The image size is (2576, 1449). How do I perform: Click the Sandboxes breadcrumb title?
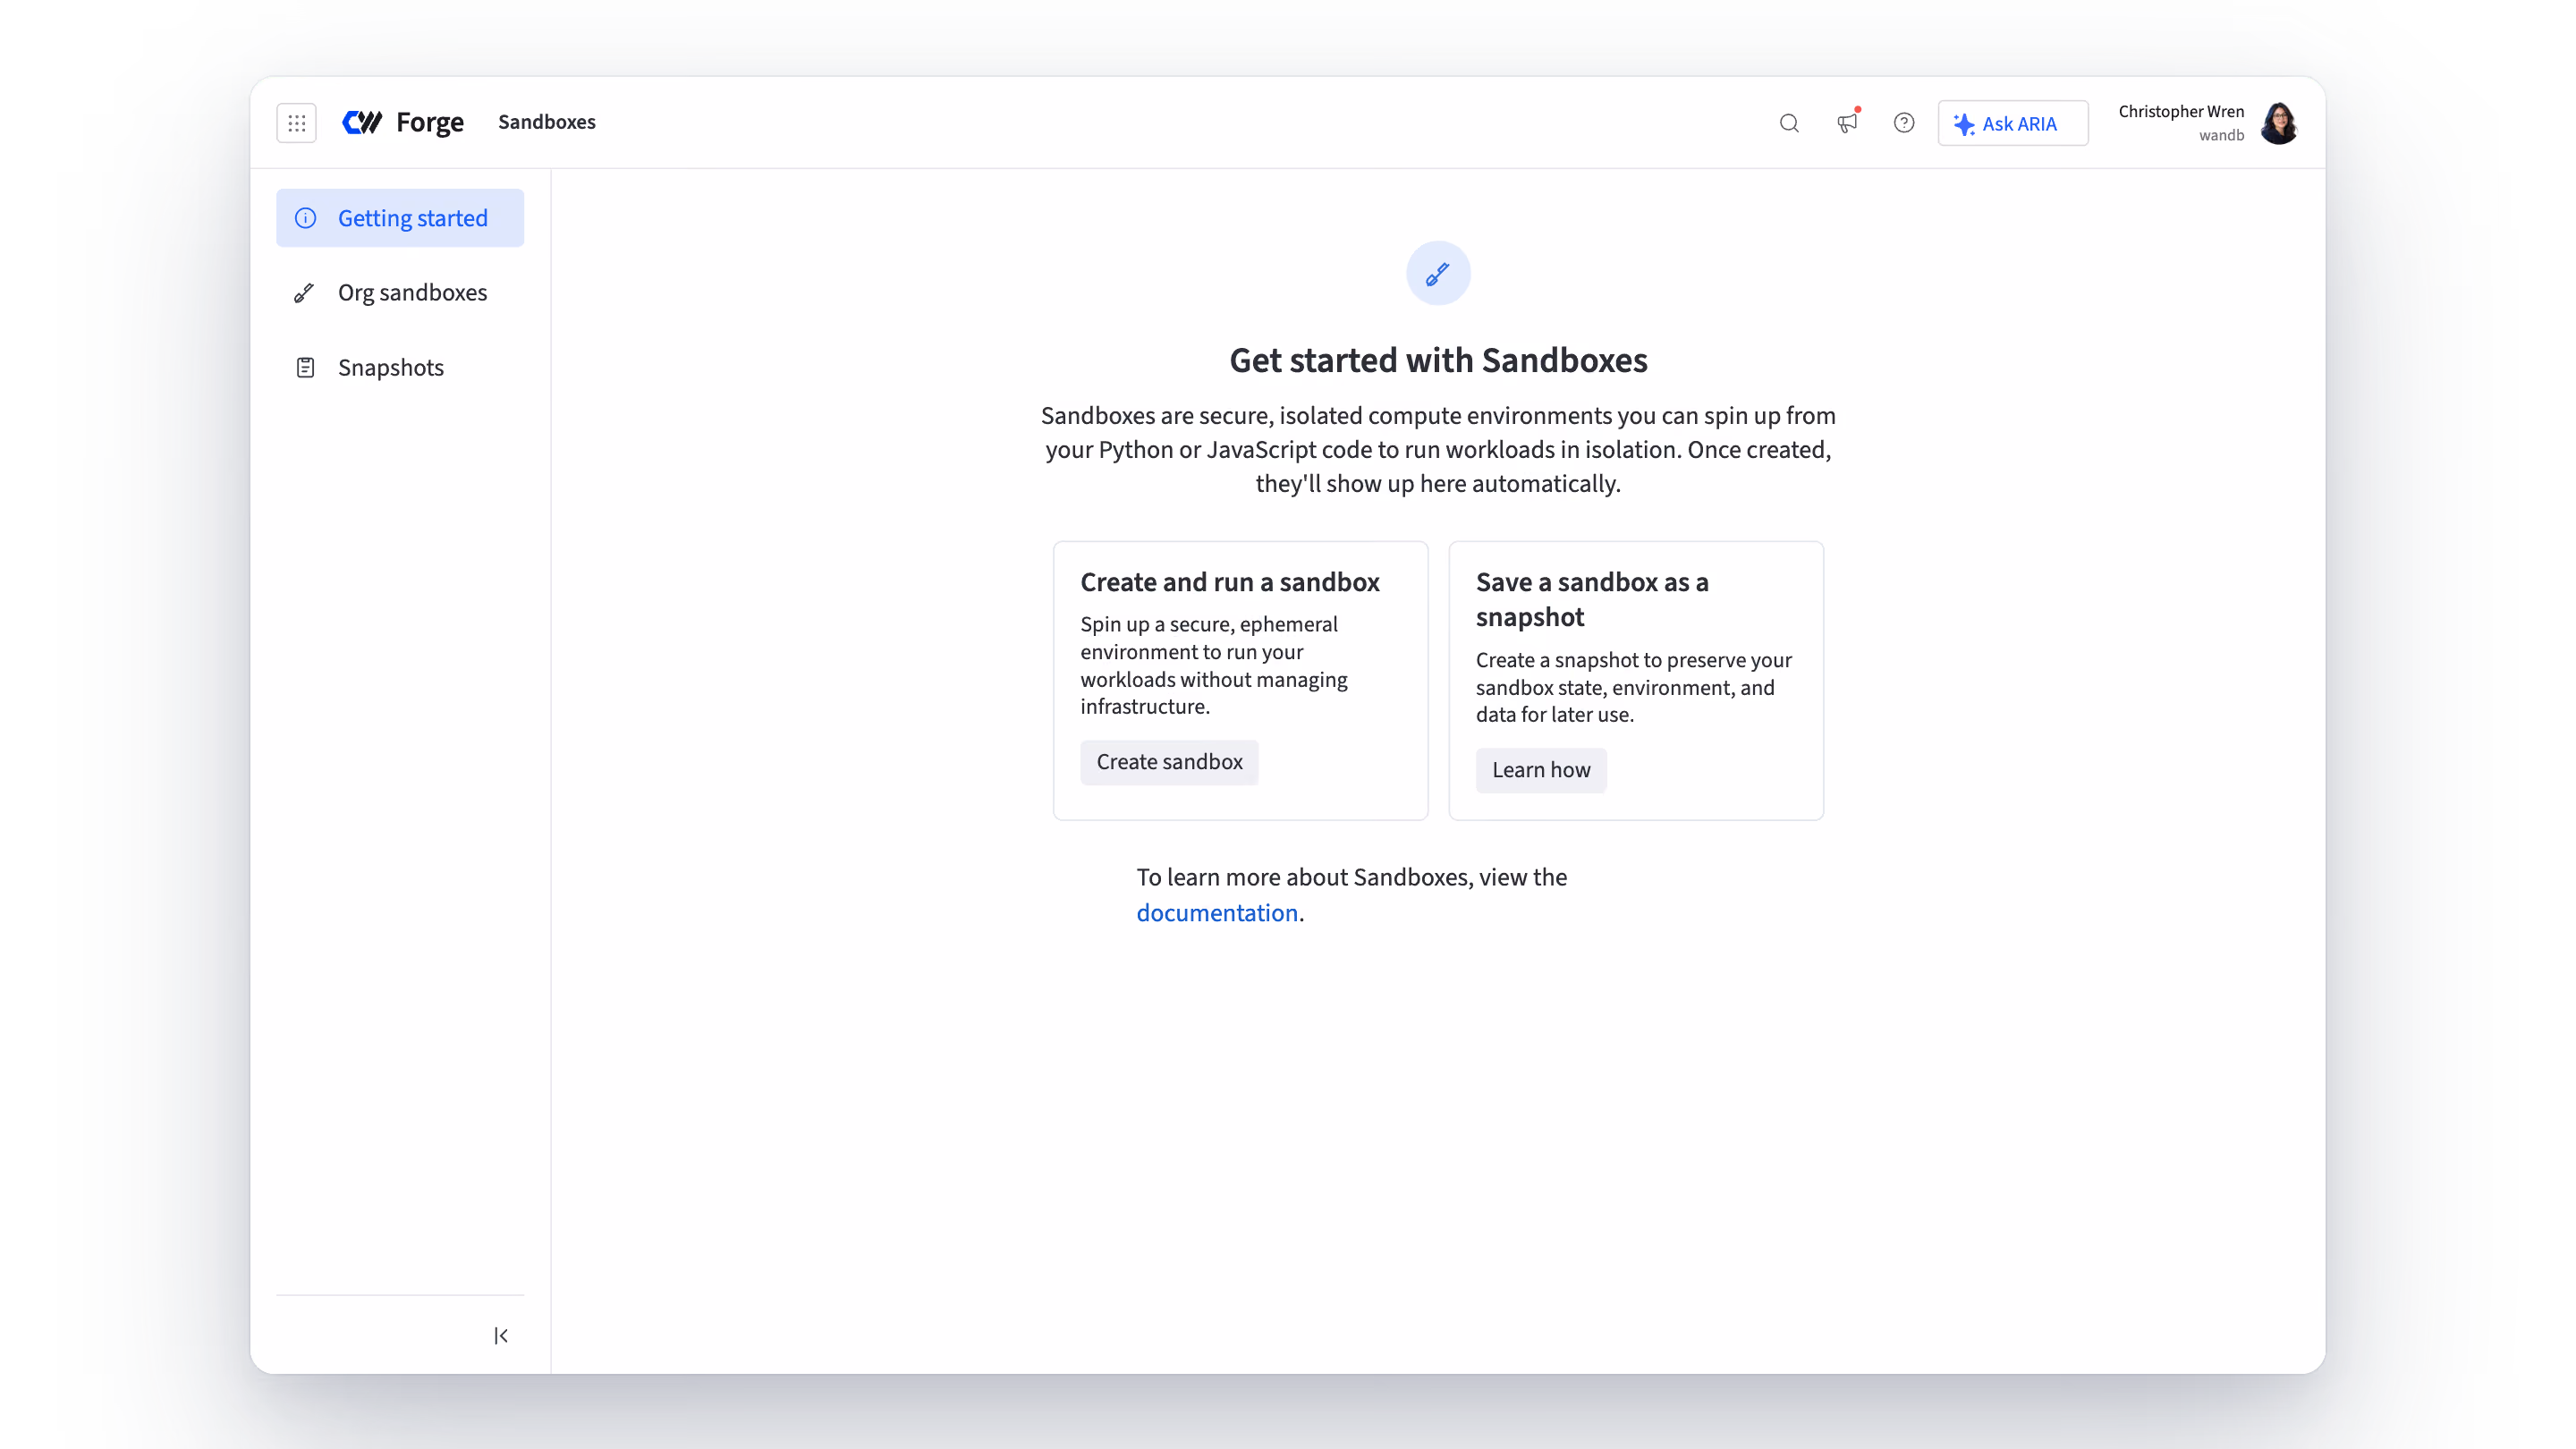pyautogui.click(x=546, y=122)
